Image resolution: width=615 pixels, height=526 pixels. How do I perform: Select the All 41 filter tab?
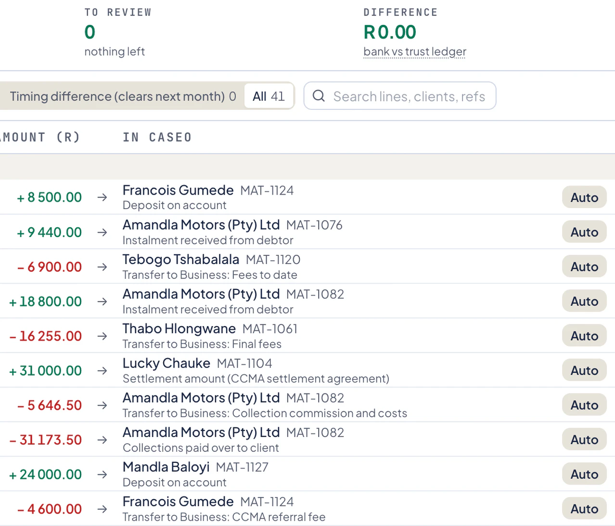point(269,96)
